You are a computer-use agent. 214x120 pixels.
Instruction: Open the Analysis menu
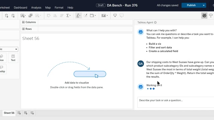point(36,8)
